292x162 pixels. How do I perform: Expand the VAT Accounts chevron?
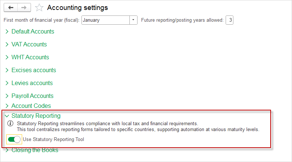point(7,45)
